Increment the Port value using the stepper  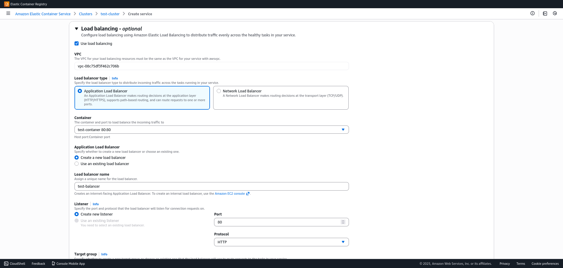pos(343,220)
